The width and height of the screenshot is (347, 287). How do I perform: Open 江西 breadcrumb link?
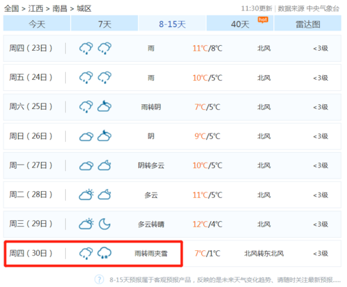click(x=35, y=8)
